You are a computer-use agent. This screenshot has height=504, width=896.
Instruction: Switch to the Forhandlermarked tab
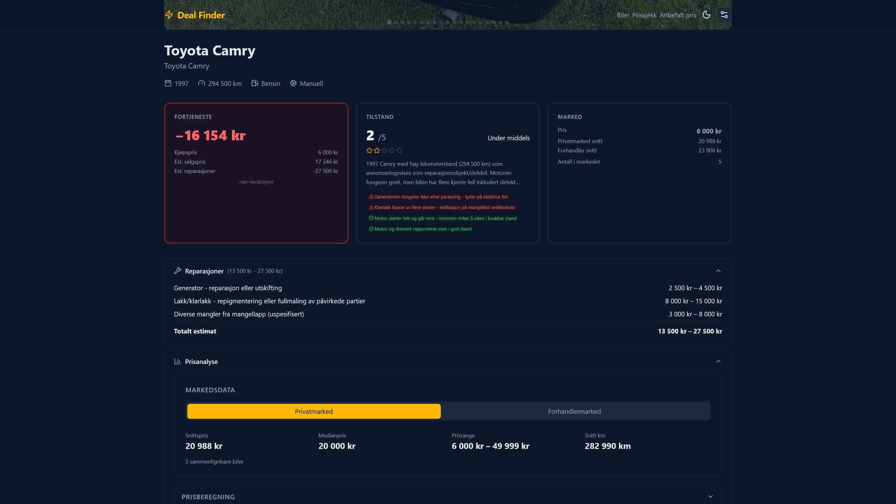575,411
